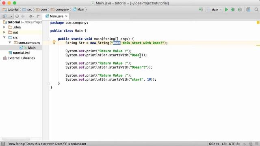Click Scroll from Source target icon
Image resolution: width=260 pixels, height=146 pixels.
point(17,16)
